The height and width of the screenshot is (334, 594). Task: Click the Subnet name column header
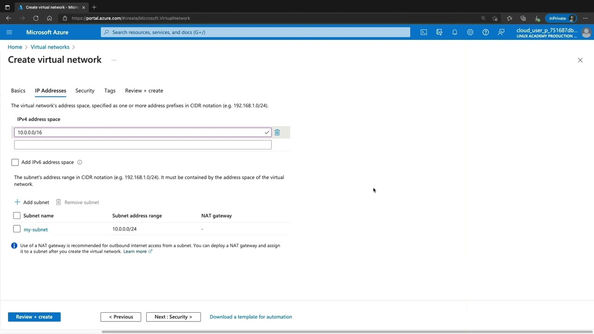pos(39,216)
